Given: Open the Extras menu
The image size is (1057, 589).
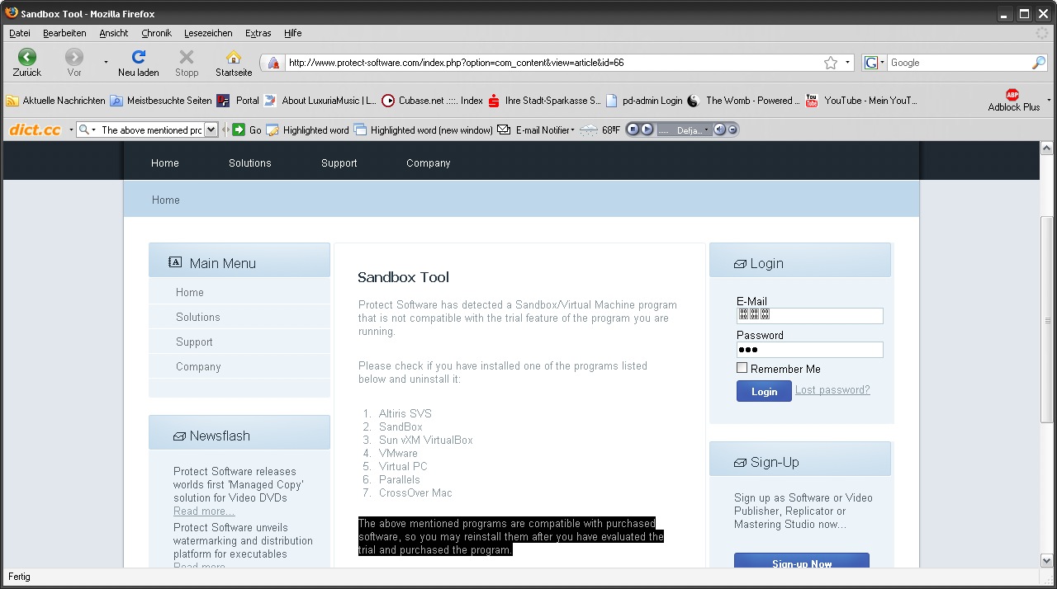Looking at the screenshot, I should (258, 33).
